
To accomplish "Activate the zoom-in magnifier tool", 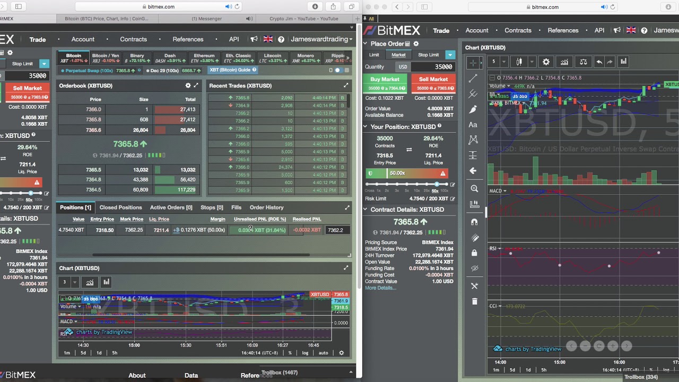I will [x=474, y=188].
